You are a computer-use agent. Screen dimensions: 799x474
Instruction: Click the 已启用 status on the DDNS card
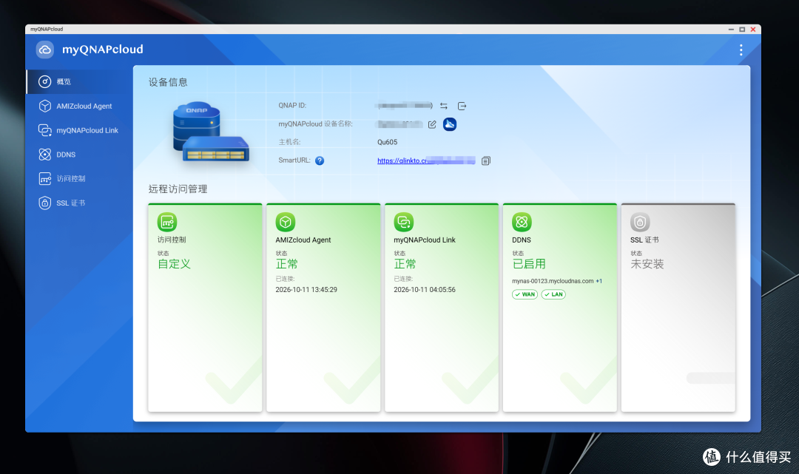529,264
